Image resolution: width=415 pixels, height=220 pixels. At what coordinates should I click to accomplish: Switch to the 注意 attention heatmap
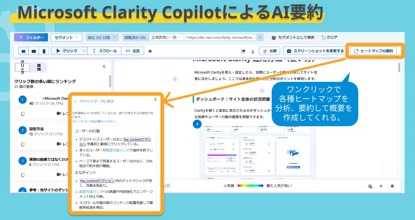[x=133, y=51]
